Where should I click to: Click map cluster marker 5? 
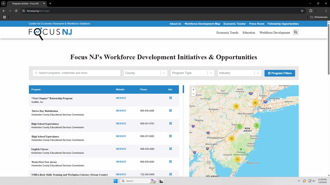pyautogui.click(x=257, y=126)
